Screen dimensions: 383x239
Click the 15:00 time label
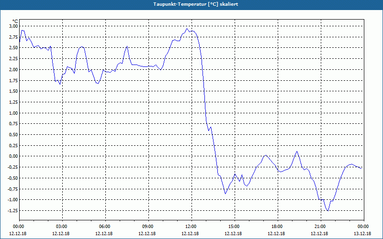235,227
